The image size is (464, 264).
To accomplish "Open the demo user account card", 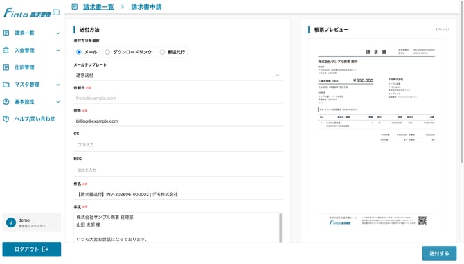I will point(32,222).
